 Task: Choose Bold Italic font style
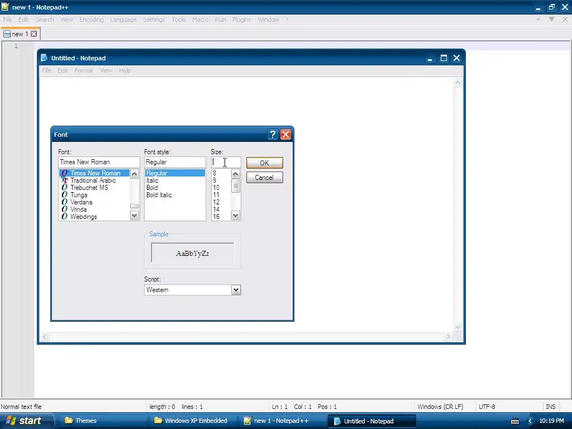click(175, 195)
